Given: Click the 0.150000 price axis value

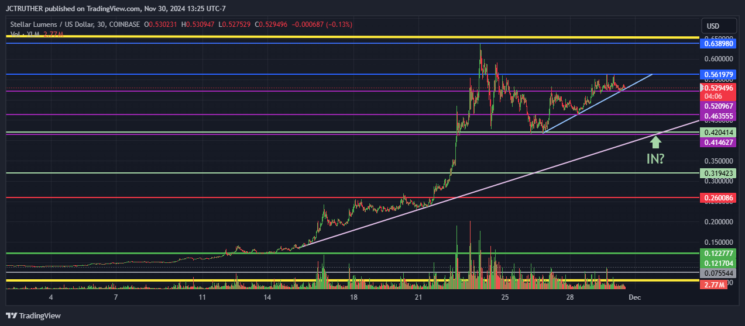Looking at the screenshot, I should 718,242.
